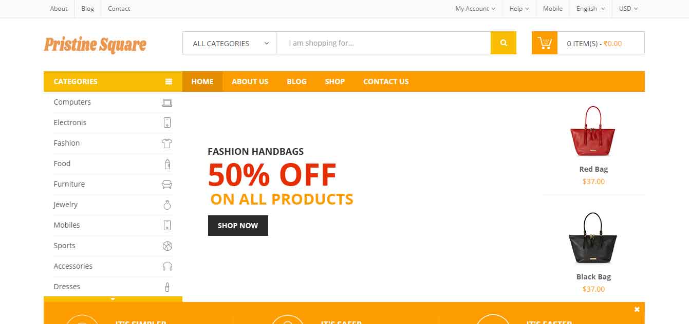The image size is (689, 324).
Task: Open the Red Bag product thumbnail
Action: pos(593,131)
